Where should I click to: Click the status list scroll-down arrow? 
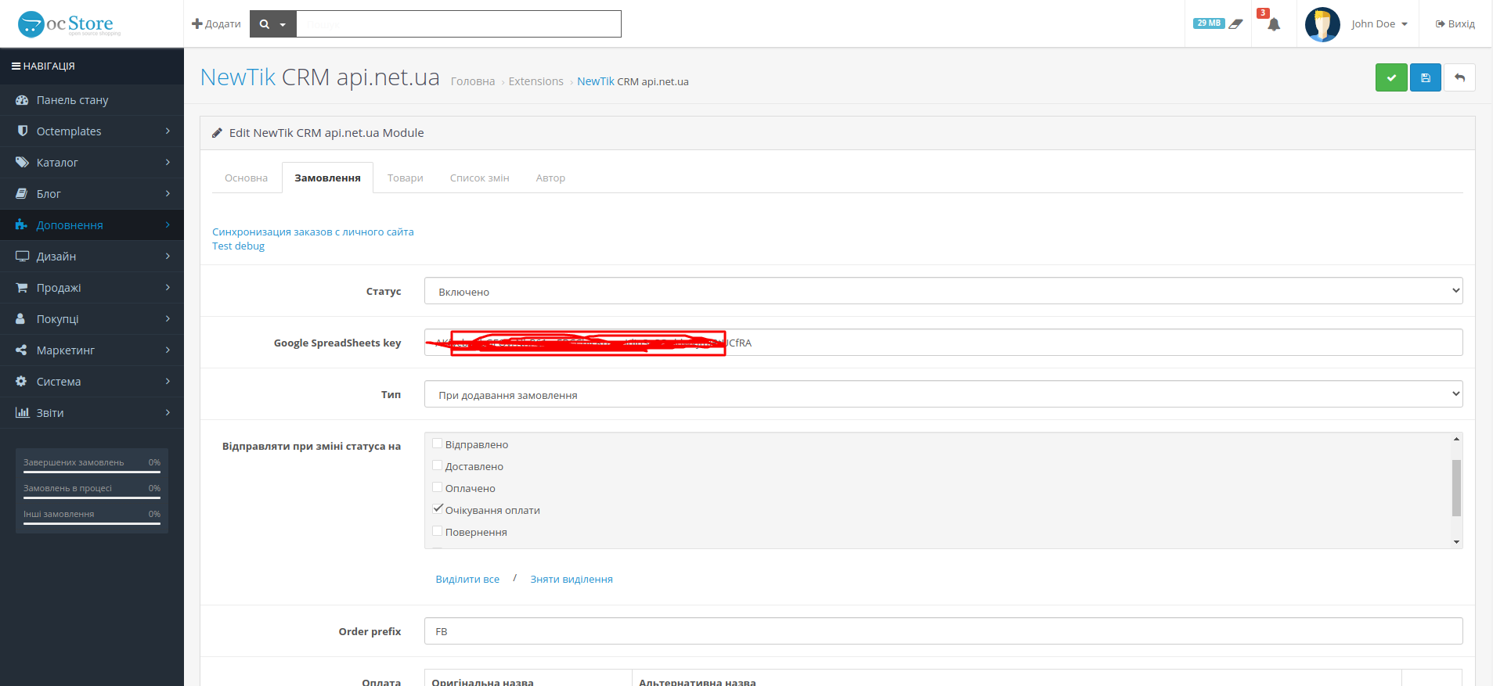1456,541
